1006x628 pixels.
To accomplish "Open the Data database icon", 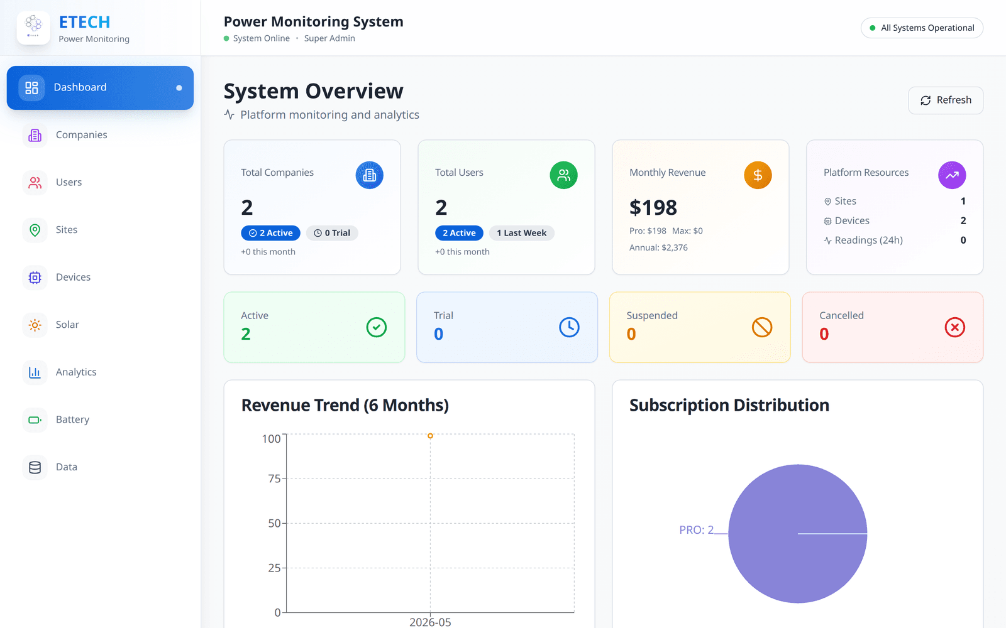I will click(x=35, y=467).
